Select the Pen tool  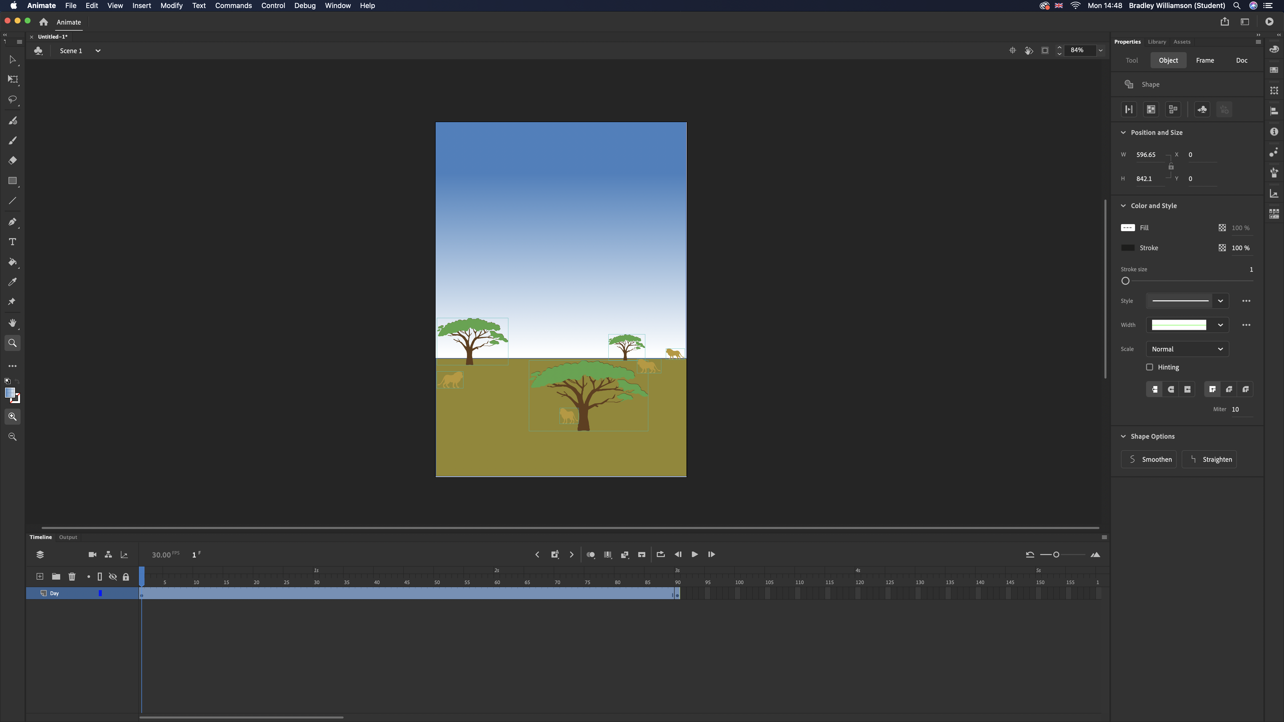tap(13, 222)
